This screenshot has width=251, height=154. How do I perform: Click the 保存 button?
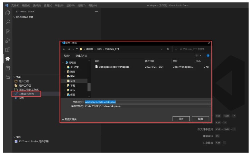click(x=181, y=119)
